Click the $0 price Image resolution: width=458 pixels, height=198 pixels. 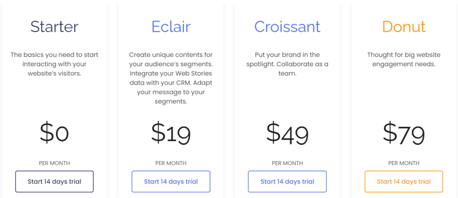pos(55,132)
